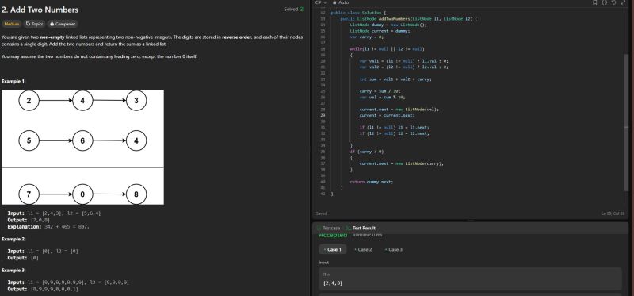Click the 'if (carry > 0)' code line
634x296 pixels.
[x=367, y=152]
